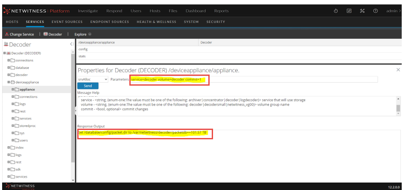Click the stopwatch jobs icon in top bar
Screen dimensions: 403x190
point(336,11)
